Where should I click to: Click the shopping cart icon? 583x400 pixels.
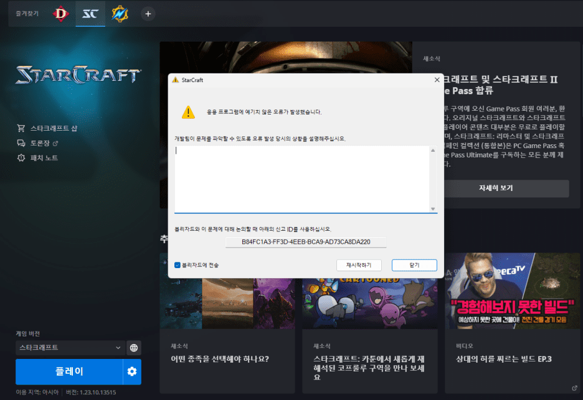tap(21, 128)
